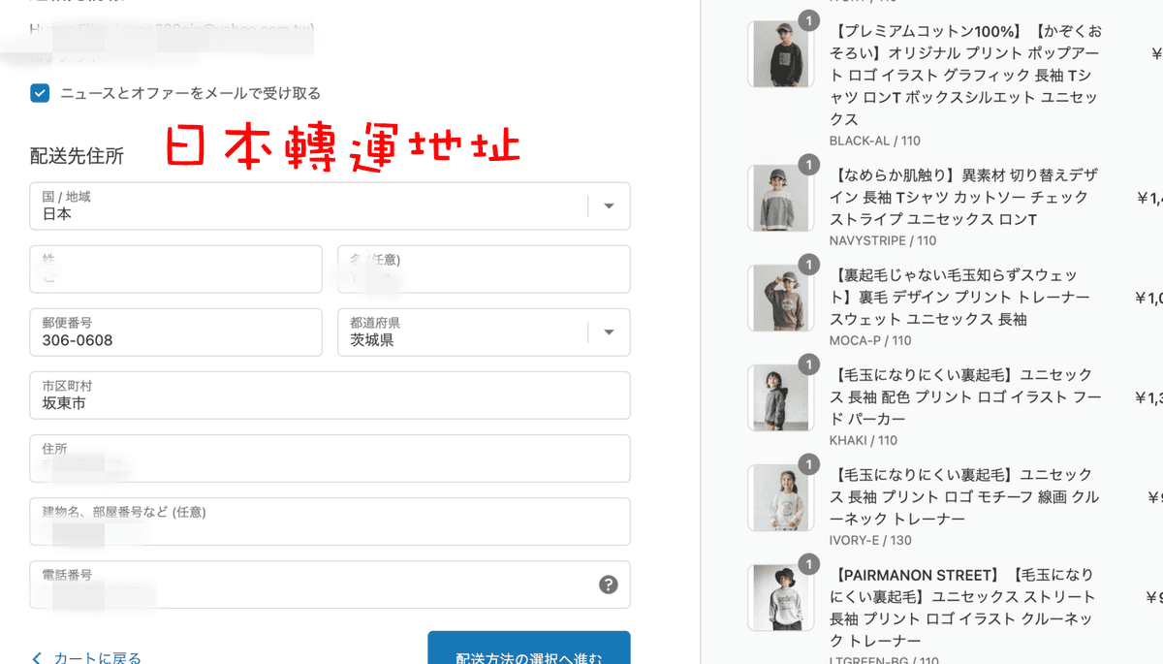This screenshot has width=1163, height=664.
Task: Click the 姓 last name field
Action: tap(176, 269)
